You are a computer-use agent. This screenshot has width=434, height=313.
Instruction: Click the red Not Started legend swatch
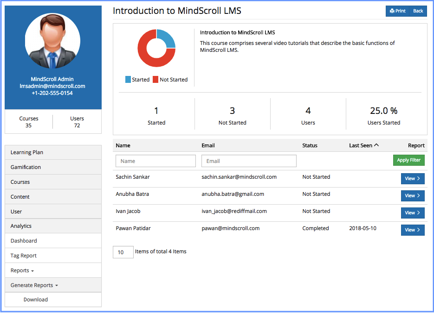pyautogui.click(x=155, y=80)
